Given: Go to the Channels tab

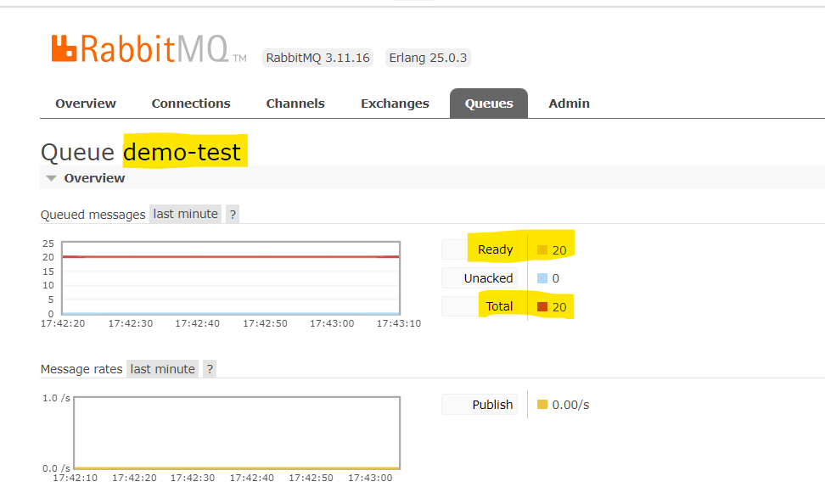Looking at the screenshot, I should 295,104.
